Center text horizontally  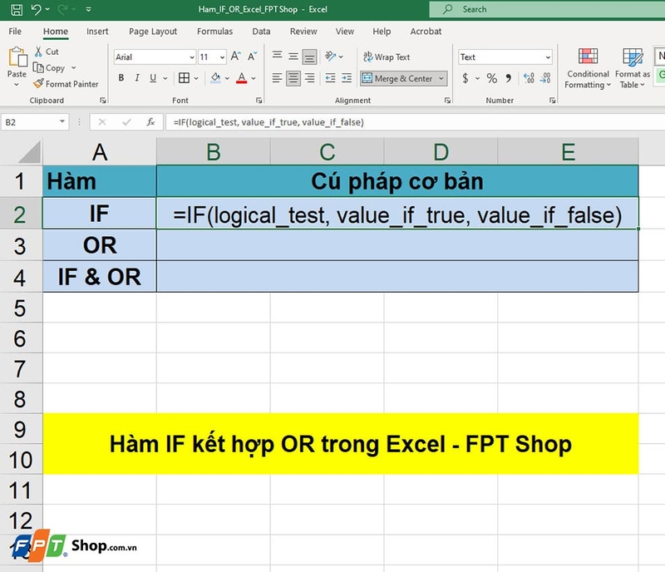pos(293,78)
